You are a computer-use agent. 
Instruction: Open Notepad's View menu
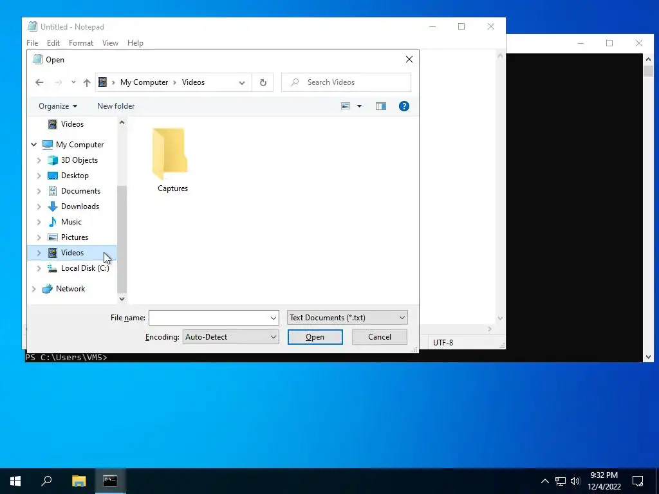pyautogui.click(x=110, y=43)
